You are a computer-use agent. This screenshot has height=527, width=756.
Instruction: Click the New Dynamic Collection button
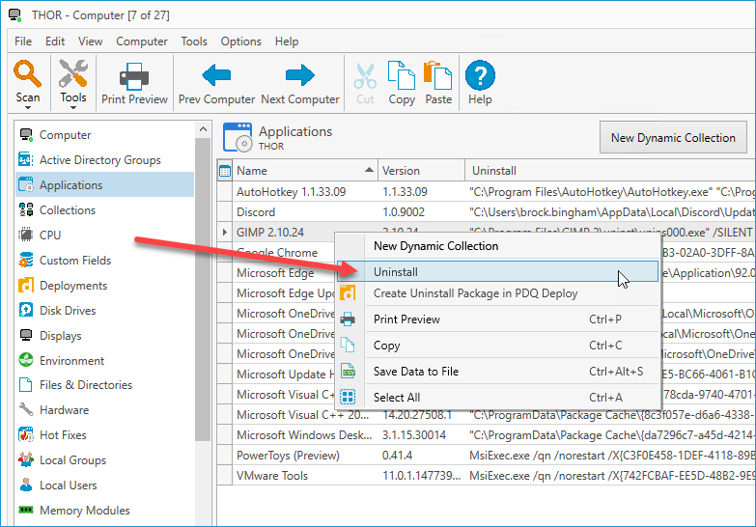[673, 138]
